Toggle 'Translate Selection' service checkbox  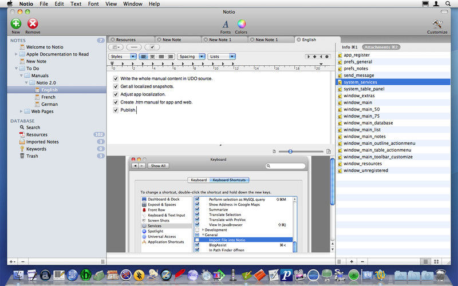pyautogui.click(x=197, y=214)
